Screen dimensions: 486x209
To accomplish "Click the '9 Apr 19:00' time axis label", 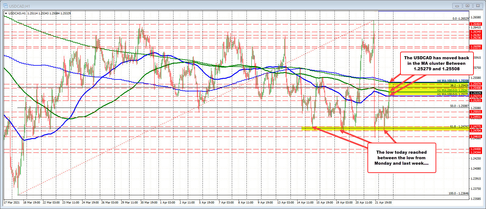I will (265, 202).
